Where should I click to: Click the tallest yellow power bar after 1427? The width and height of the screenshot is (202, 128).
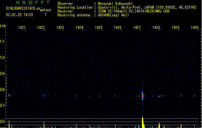click(143, 122)
